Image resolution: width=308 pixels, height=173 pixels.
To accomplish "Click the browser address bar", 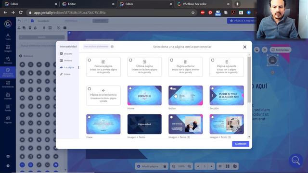I will (111, 12).
